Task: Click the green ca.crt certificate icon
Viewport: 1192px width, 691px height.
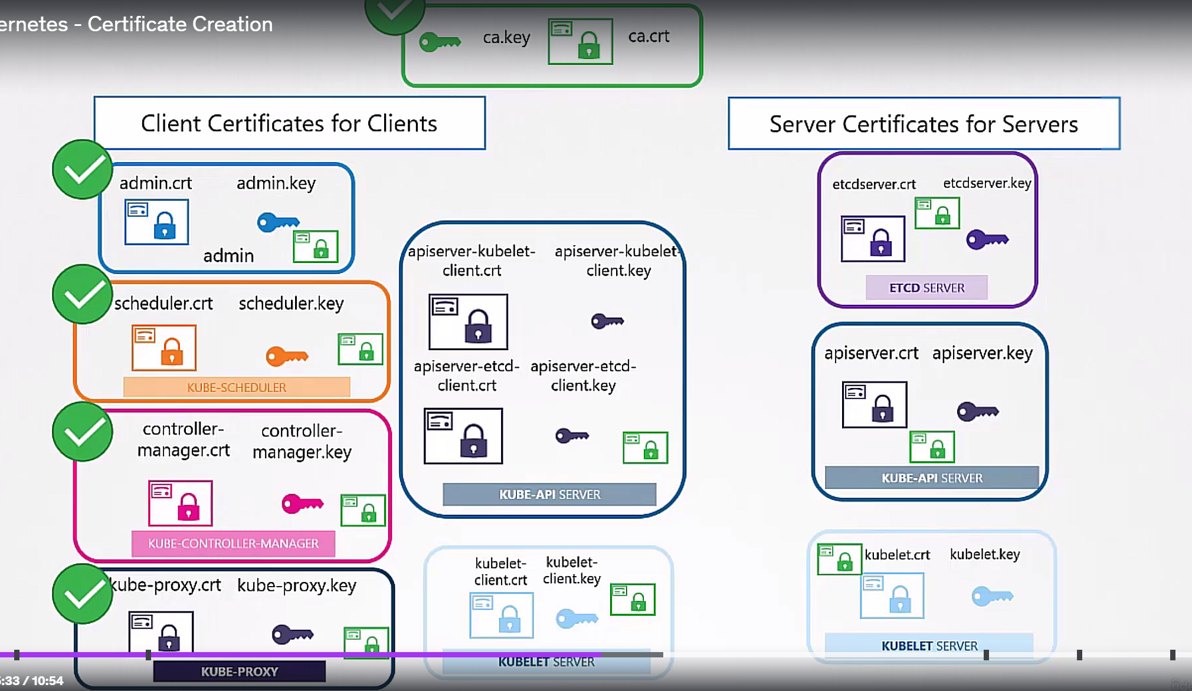Action: point(580,41)
